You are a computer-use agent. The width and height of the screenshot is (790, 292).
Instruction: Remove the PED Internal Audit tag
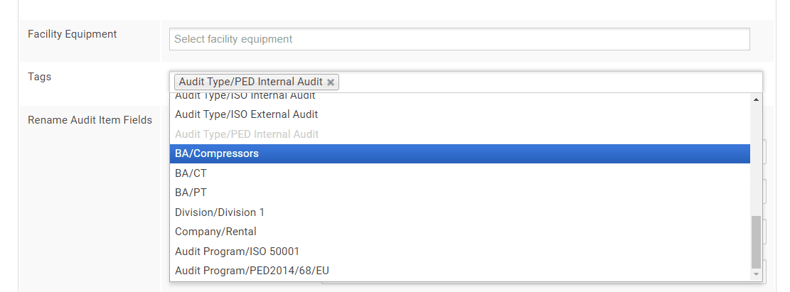[331, 82]
